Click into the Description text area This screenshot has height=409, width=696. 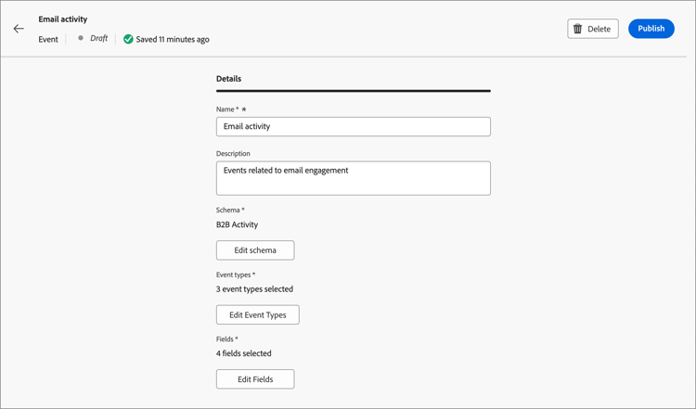coord(353,178)
